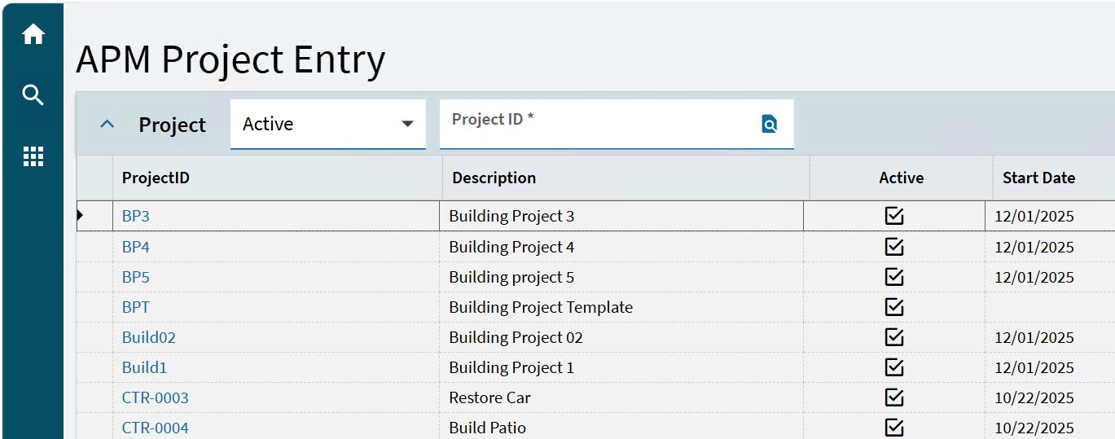Screen dimensions: 1115x439
Task: Click the BP3 start date 12/01/2025
Action: point(1034,217)
